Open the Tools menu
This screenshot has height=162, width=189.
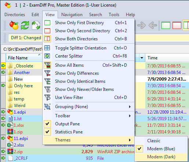114,15
